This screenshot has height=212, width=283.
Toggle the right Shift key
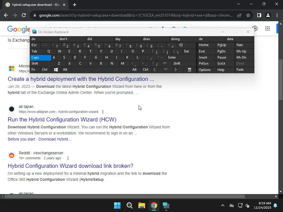point(184,63)
